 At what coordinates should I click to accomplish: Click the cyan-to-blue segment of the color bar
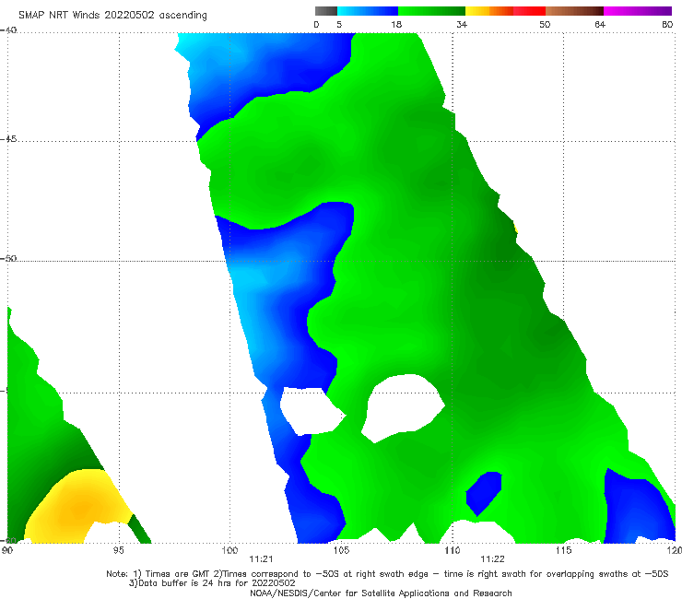(x=368, y=11)
